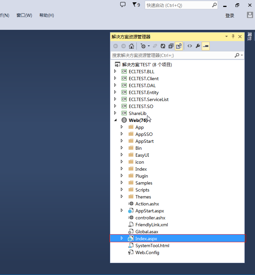The image size is (255, 275).
Task: Click the user account avatar icon
Action: tap(250, 15)
